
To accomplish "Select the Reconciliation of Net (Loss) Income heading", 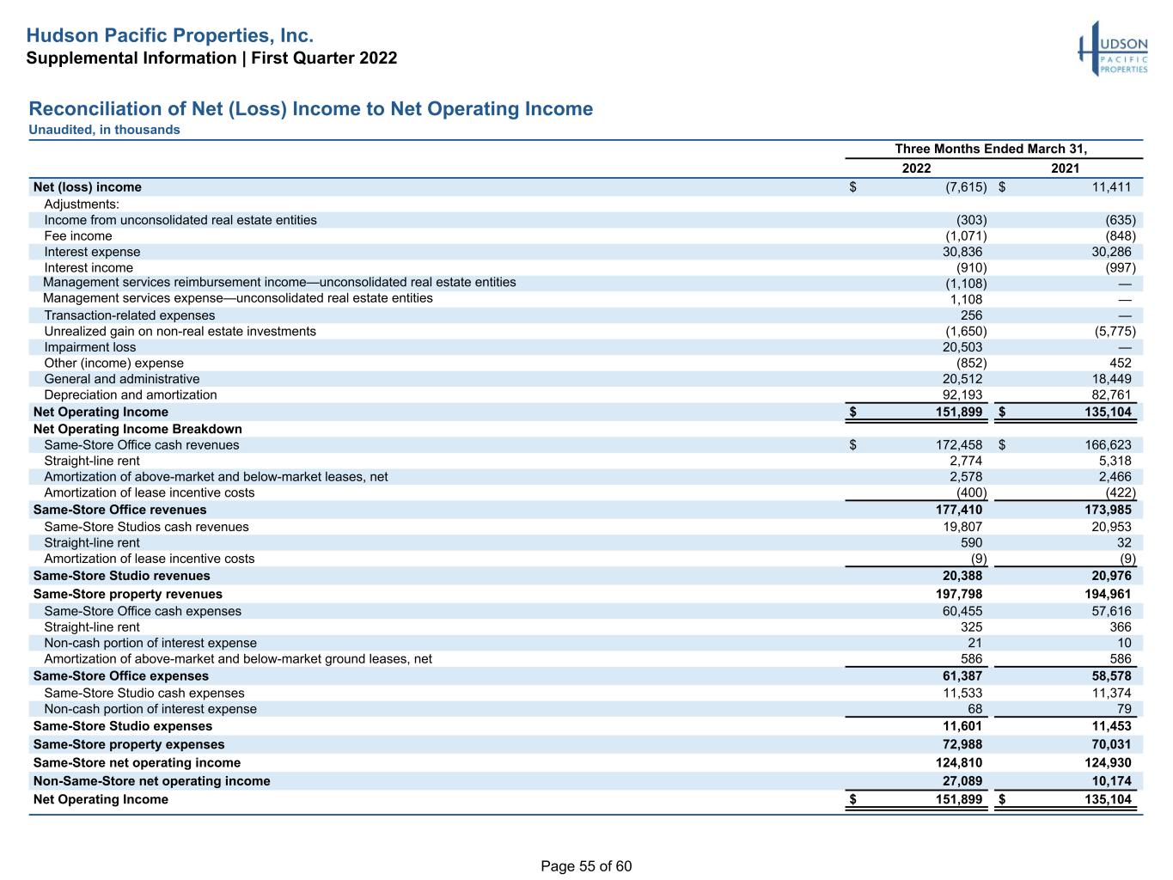I will (x=311, y=109).
